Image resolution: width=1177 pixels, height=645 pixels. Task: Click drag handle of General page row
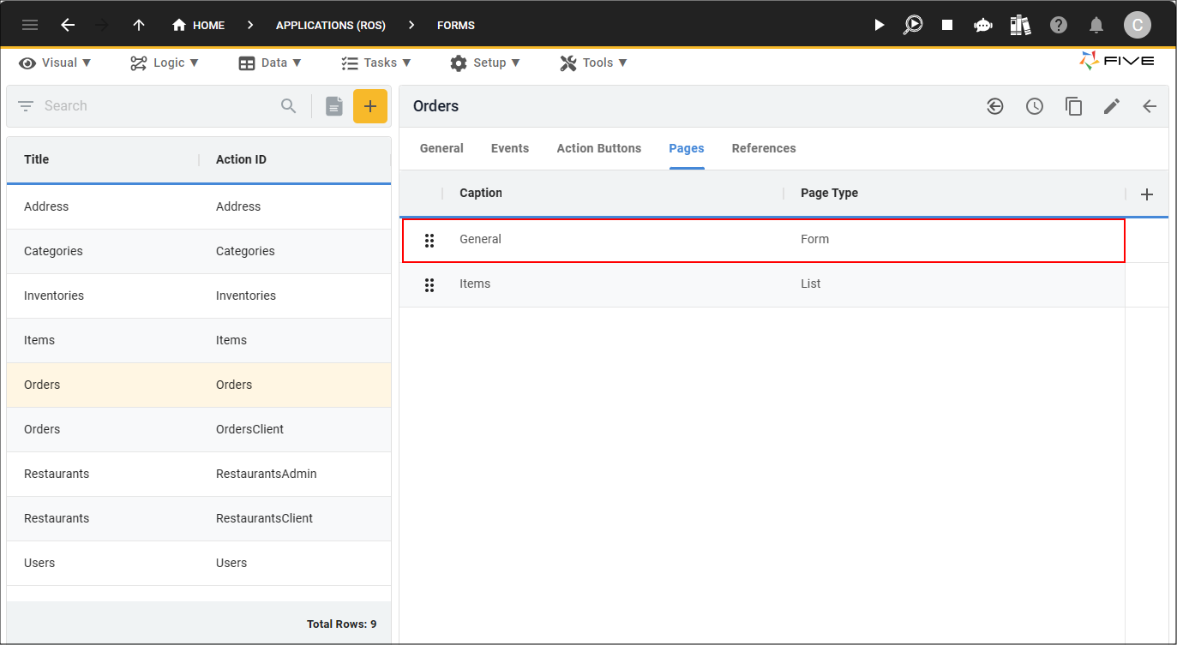[429, 241]
